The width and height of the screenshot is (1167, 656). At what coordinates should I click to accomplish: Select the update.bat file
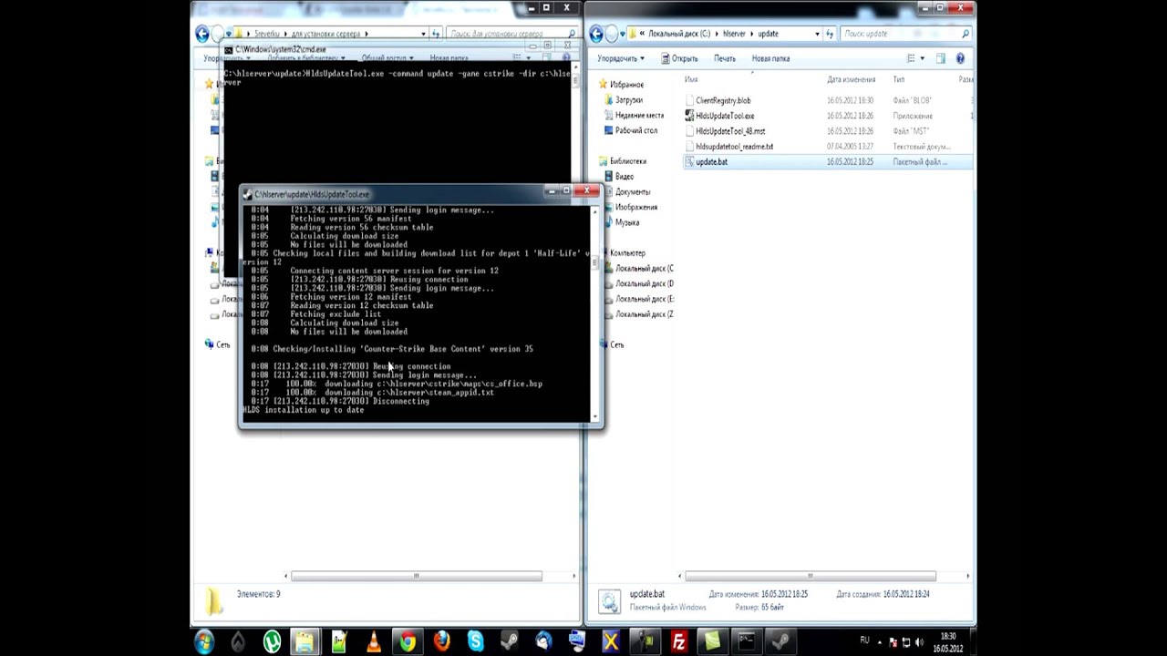pos(711,162)
